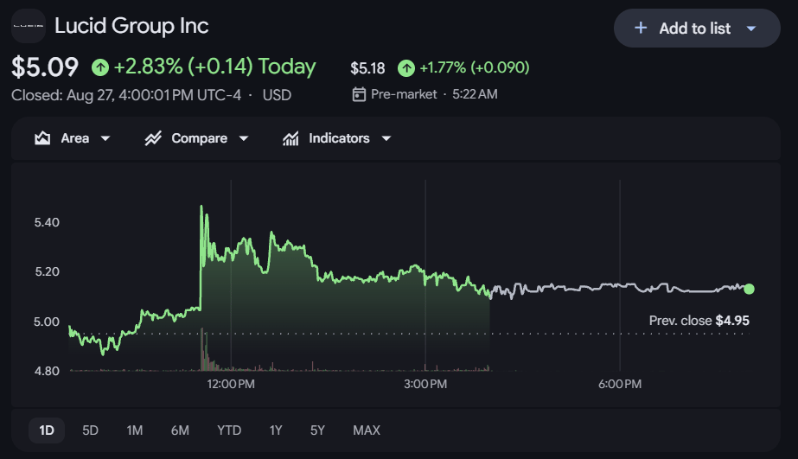The image size is (798, 459).
Task: Open the Compare dropdown arrow
Action: [244, 138]
